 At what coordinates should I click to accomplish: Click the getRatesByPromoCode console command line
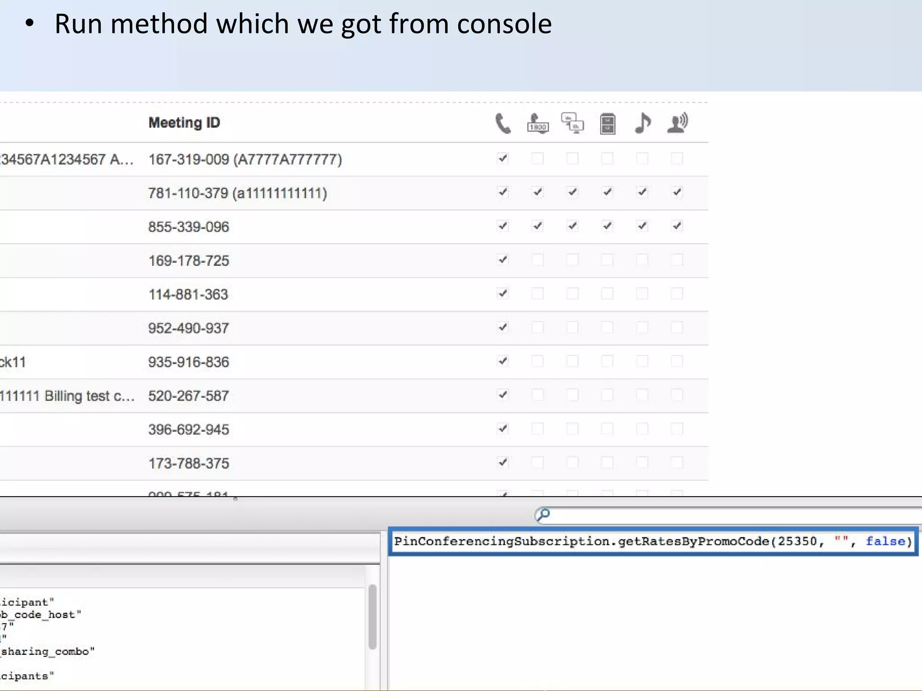click(x=653, y=541)
